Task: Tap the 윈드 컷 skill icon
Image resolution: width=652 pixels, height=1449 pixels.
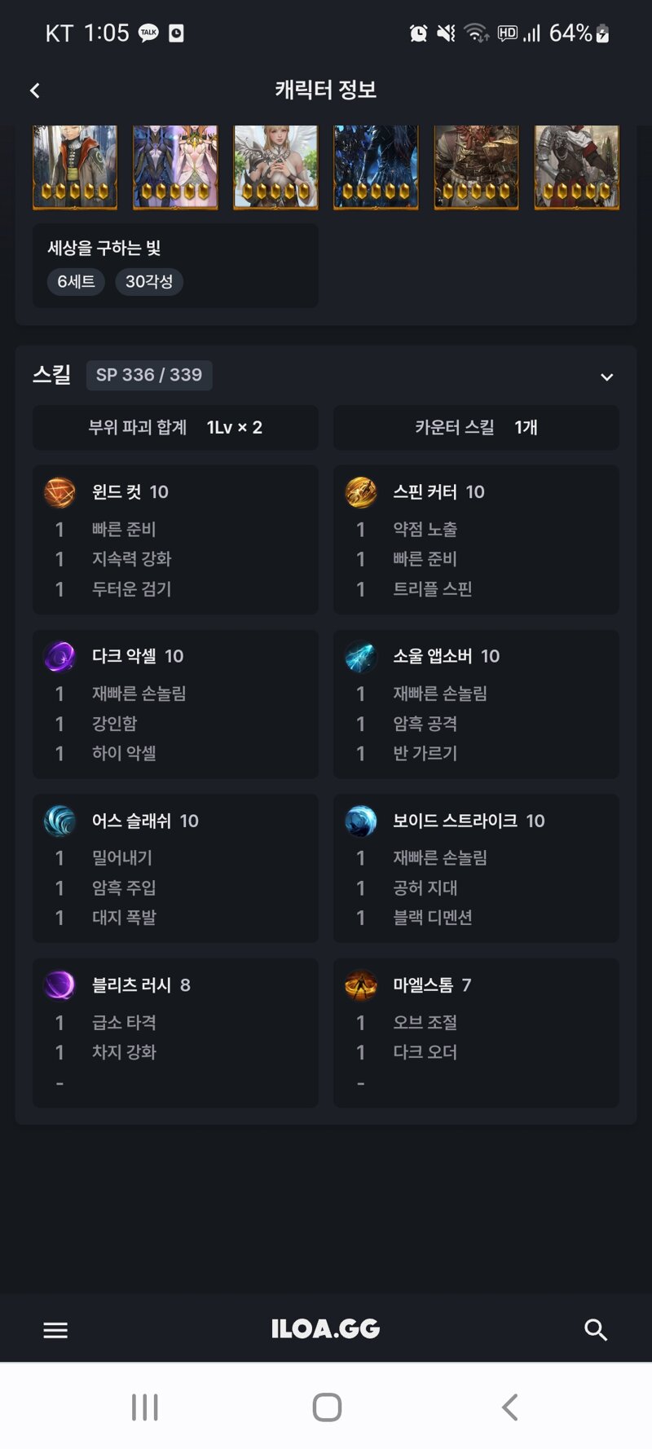Action: (x=59, y=492)
